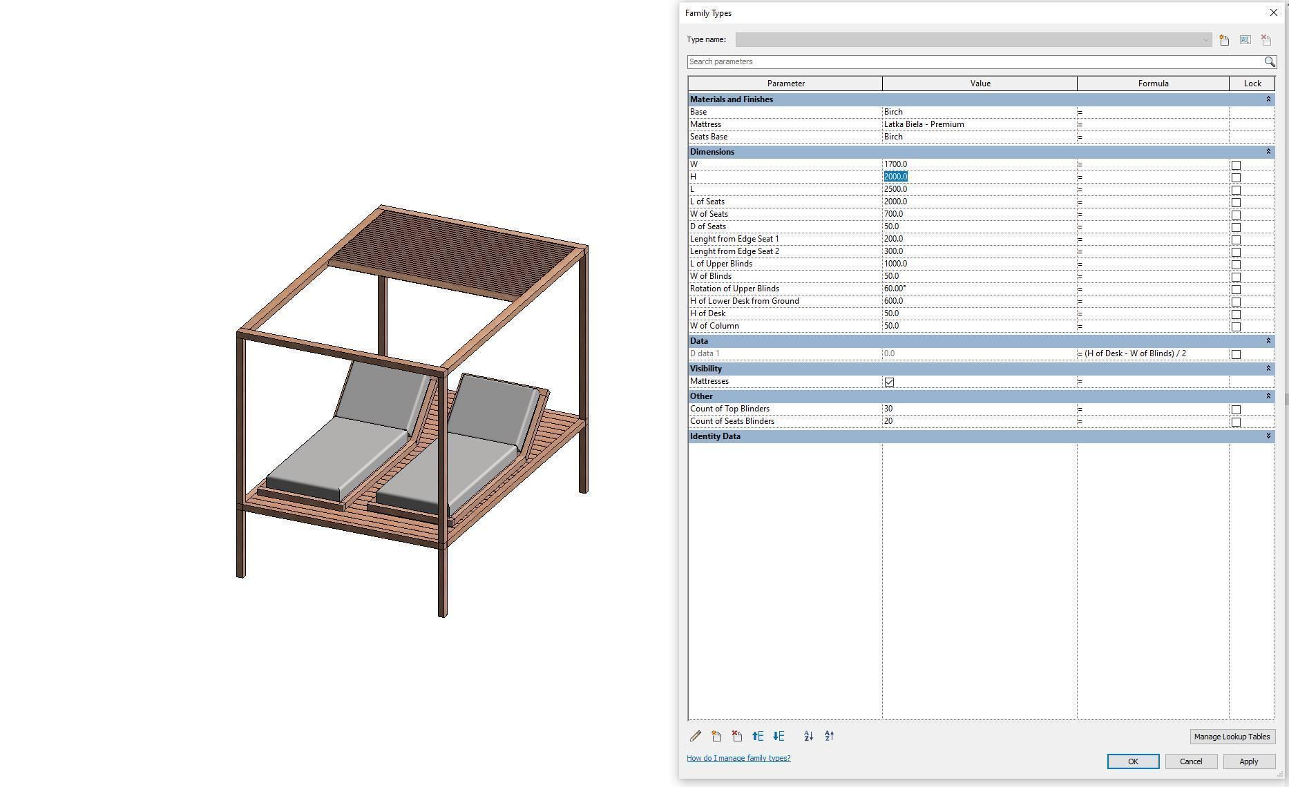Lock the W of Column parameter
The height and width of the screenshot is (787, 1289).
(x=1236, y=327)
